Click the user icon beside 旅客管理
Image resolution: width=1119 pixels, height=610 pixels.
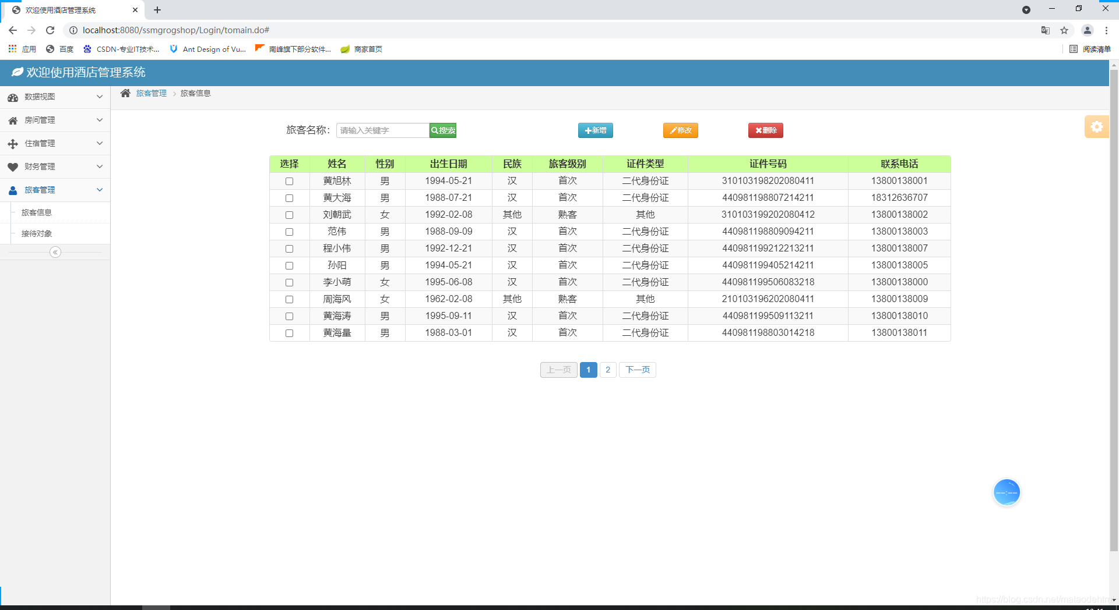click(13, 190)
